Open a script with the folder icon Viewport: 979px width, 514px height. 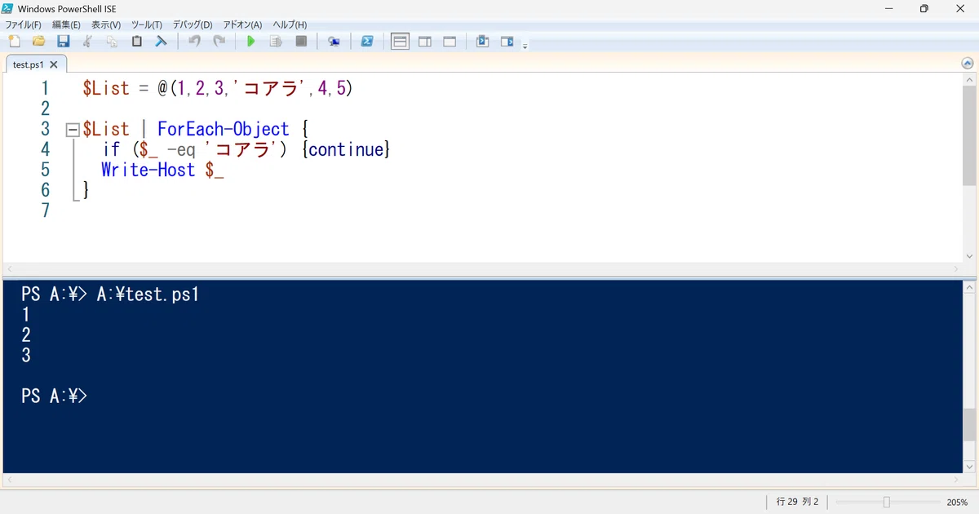38,42
